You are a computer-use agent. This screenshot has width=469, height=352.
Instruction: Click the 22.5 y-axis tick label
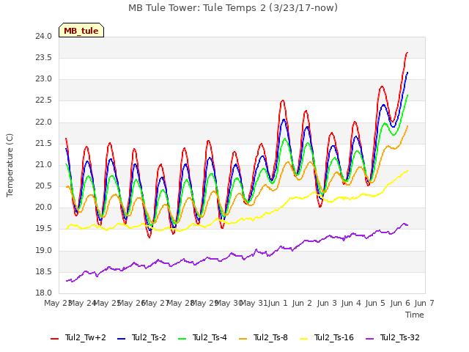click(x=44, y=100)
